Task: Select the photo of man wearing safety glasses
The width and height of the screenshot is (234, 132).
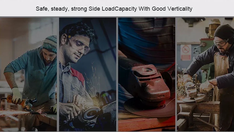Action: click(x=88, y=74)
